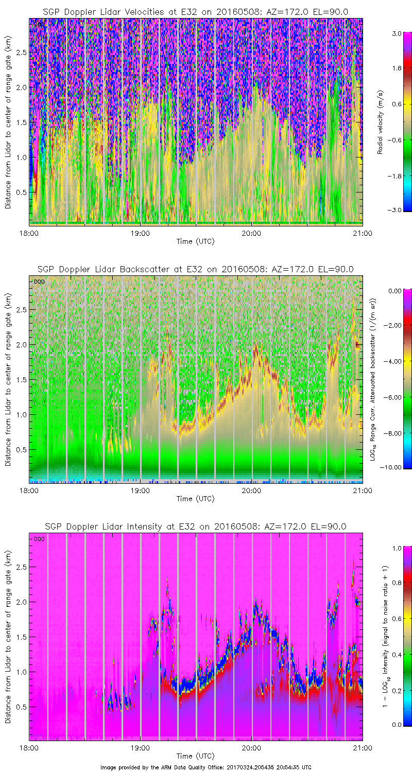This screenshot has width=412, height=772.
Task: Click the Doppler Lidar Intensity plot title
Action: coord(195,527)
